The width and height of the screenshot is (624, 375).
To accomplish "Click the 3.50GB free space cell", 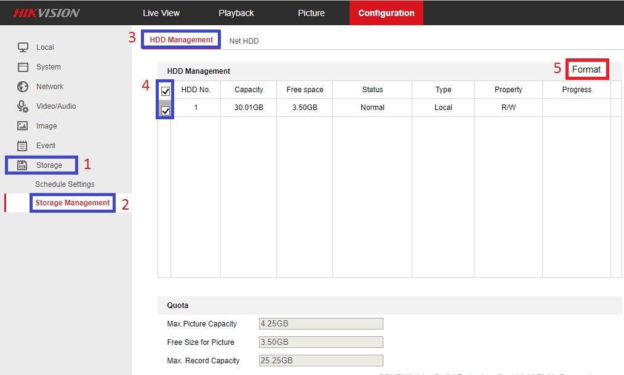I will point(305,108).
